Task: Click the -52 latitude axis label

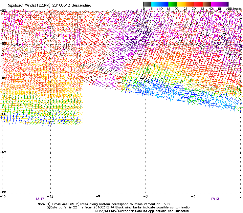Action: [3, 44]
